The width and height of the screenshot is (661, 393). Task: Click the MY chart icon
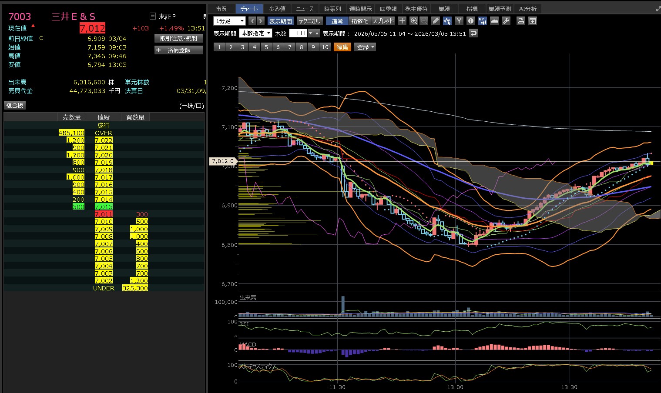coord(482,21)
